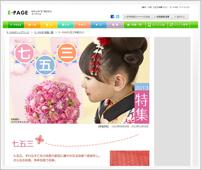Follow the E-PAGE 特集一覧 breadcrumb link

click(44, 32)
